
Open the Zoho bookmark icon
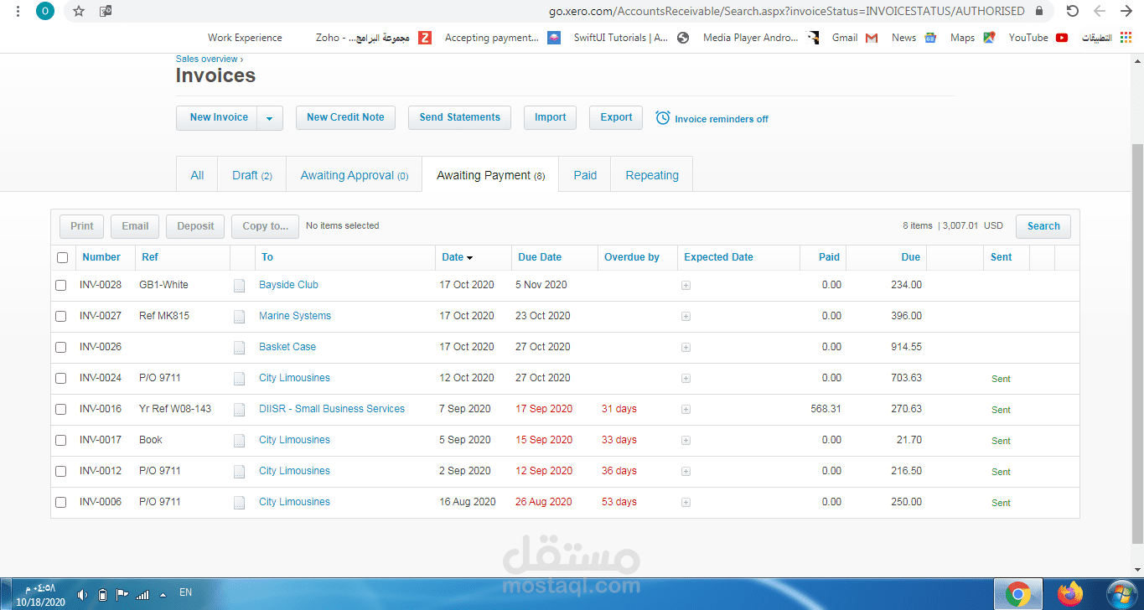click(x=426, y=37)
